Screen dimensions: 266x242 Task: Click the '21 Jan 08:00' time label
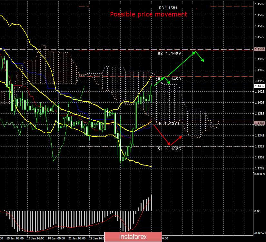click(x=77, y=238)
